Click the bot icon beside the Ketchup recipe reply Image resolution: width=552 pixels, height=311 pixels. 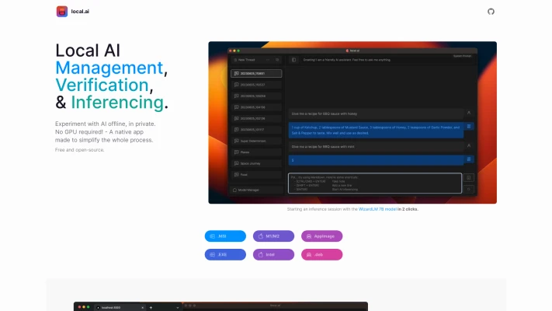[469, 126]
